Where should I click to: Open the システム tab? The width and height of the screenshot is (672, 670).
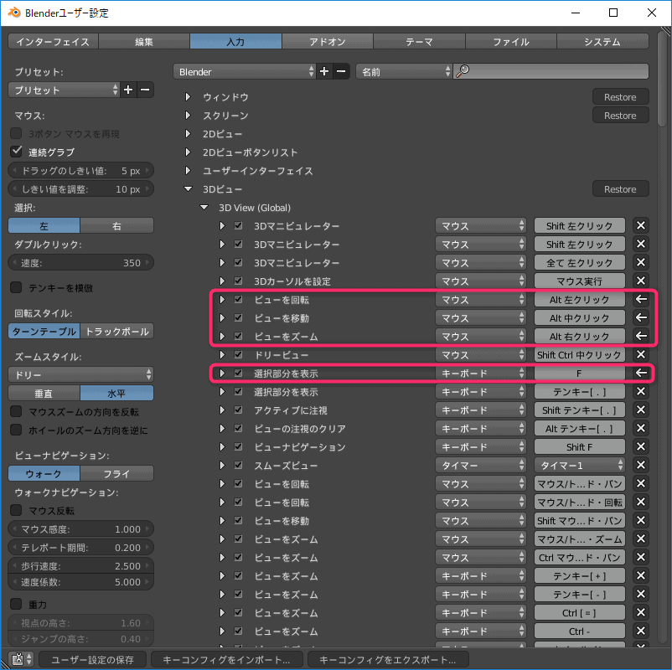(602, 41)
